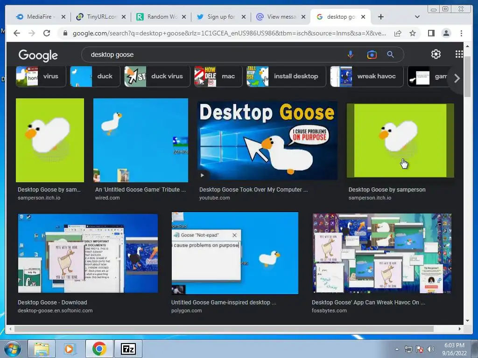Image resolution: width=478 pixels, height=358 pixels.
Task: Open the Google apps grid
Action: 459,54
